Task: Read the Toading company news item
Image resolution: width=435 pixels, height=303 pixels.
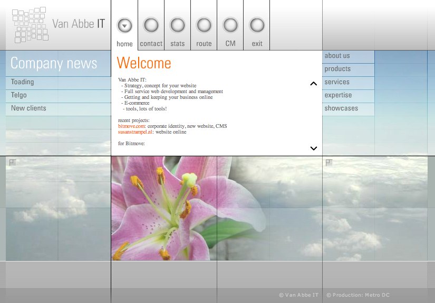Action: [x=23, y=82]
